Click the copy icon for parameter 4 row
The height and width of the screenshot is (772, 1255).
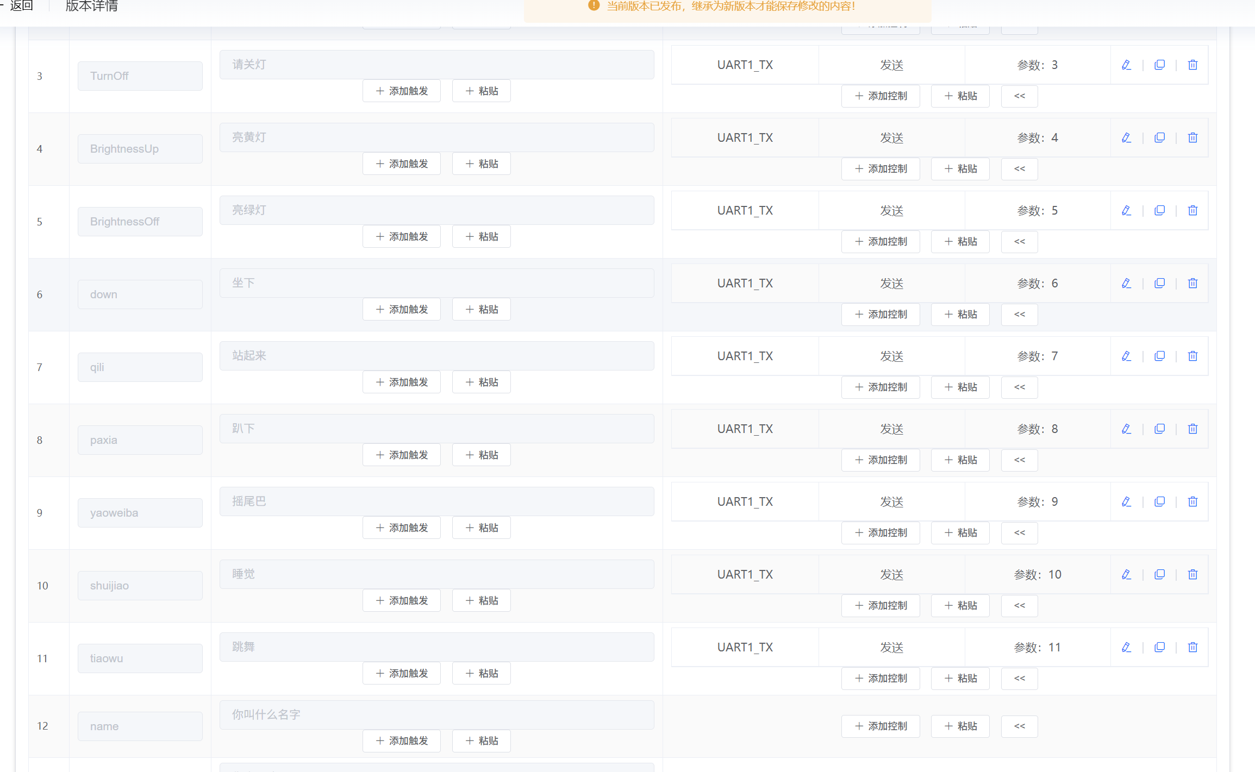click(x=1159, y=138)
